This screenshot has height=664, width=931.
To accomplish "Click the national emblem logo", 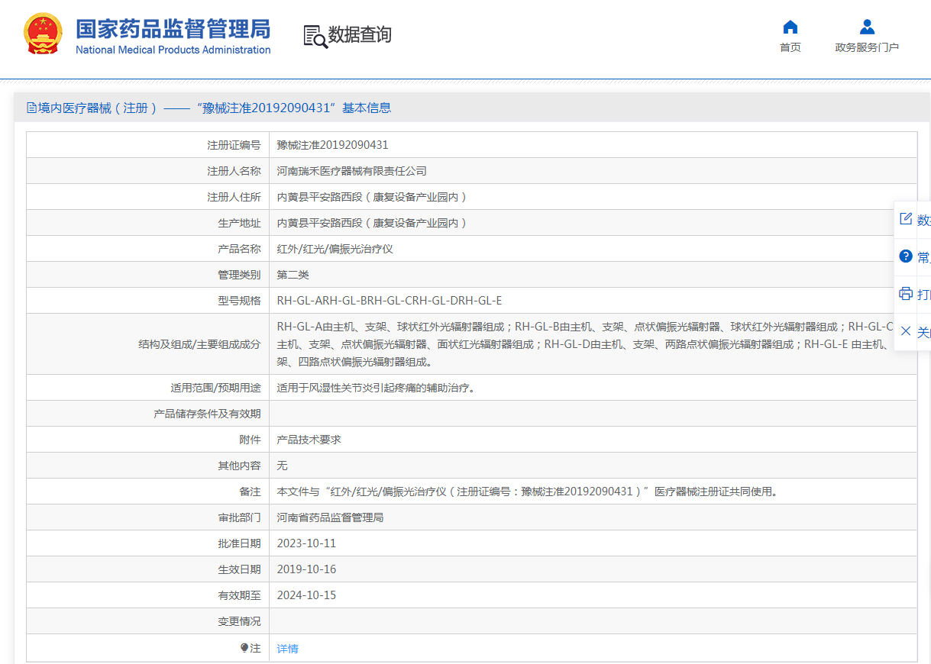I will 43,34.
